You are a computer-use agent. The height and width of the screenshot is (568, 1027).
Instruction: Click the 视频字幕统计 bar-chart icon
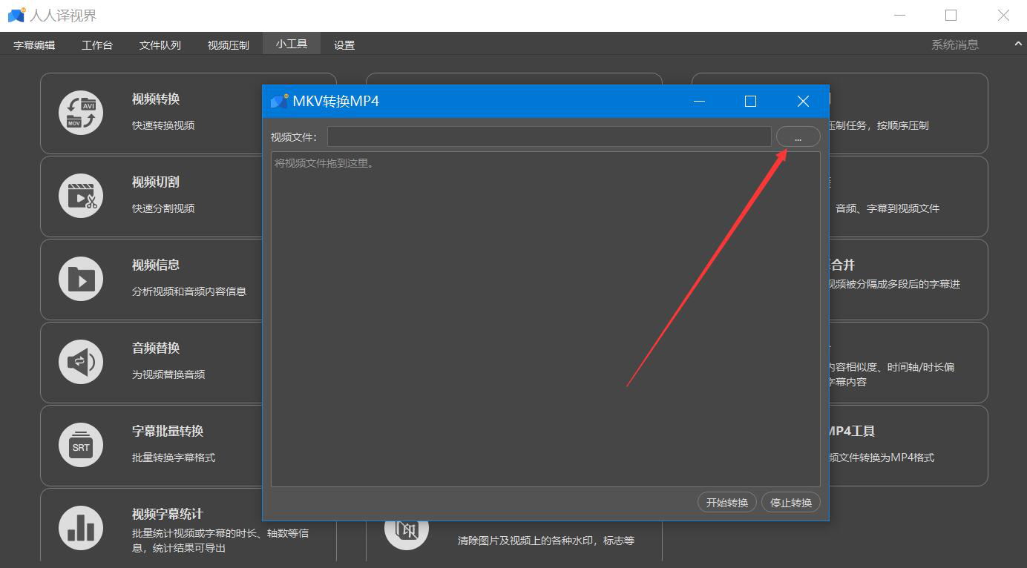pyautogui.click(x=80, y=526)
